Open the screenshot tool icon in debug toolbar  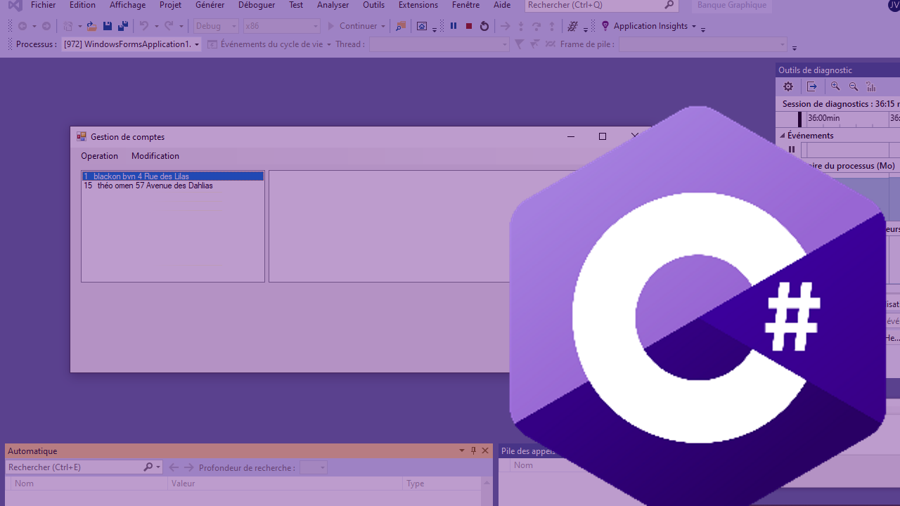pyautogui.click(x=422, y=26)
